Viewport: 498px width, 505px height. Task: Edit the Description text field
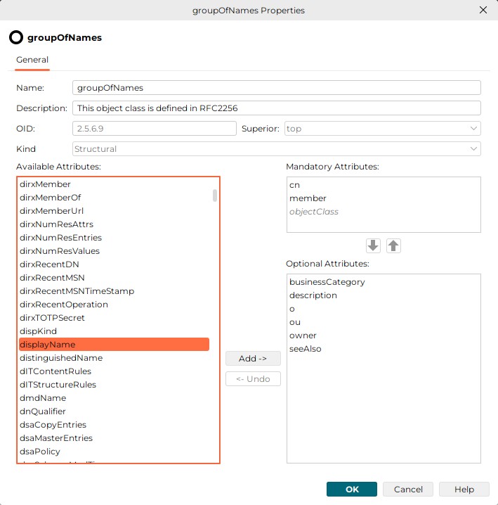[x=276, y=108]
